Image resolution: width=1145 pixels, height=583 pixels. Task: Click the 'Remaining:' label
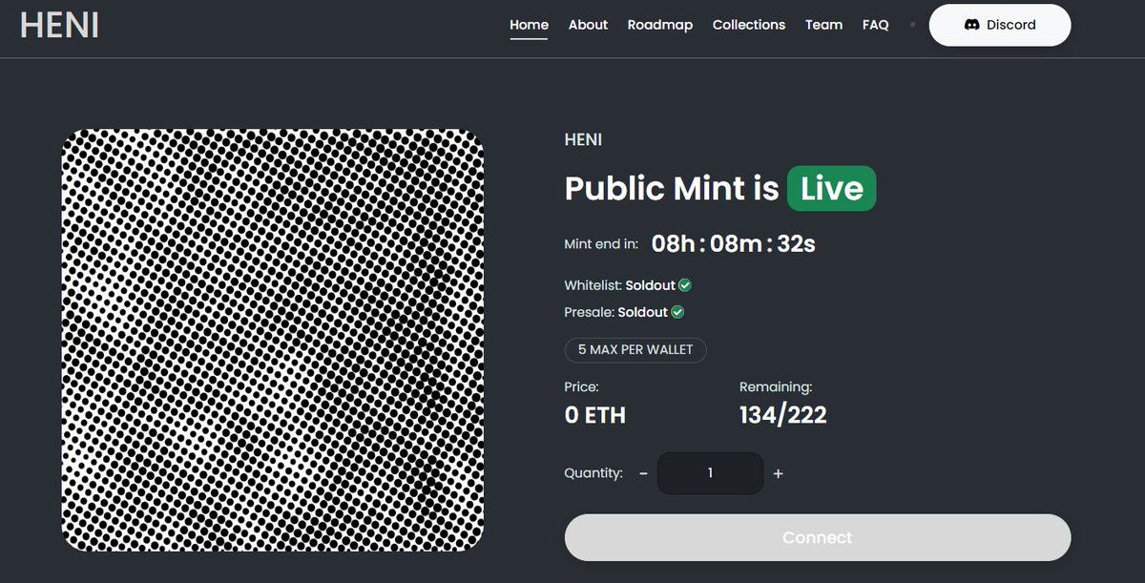coord(776,387)
